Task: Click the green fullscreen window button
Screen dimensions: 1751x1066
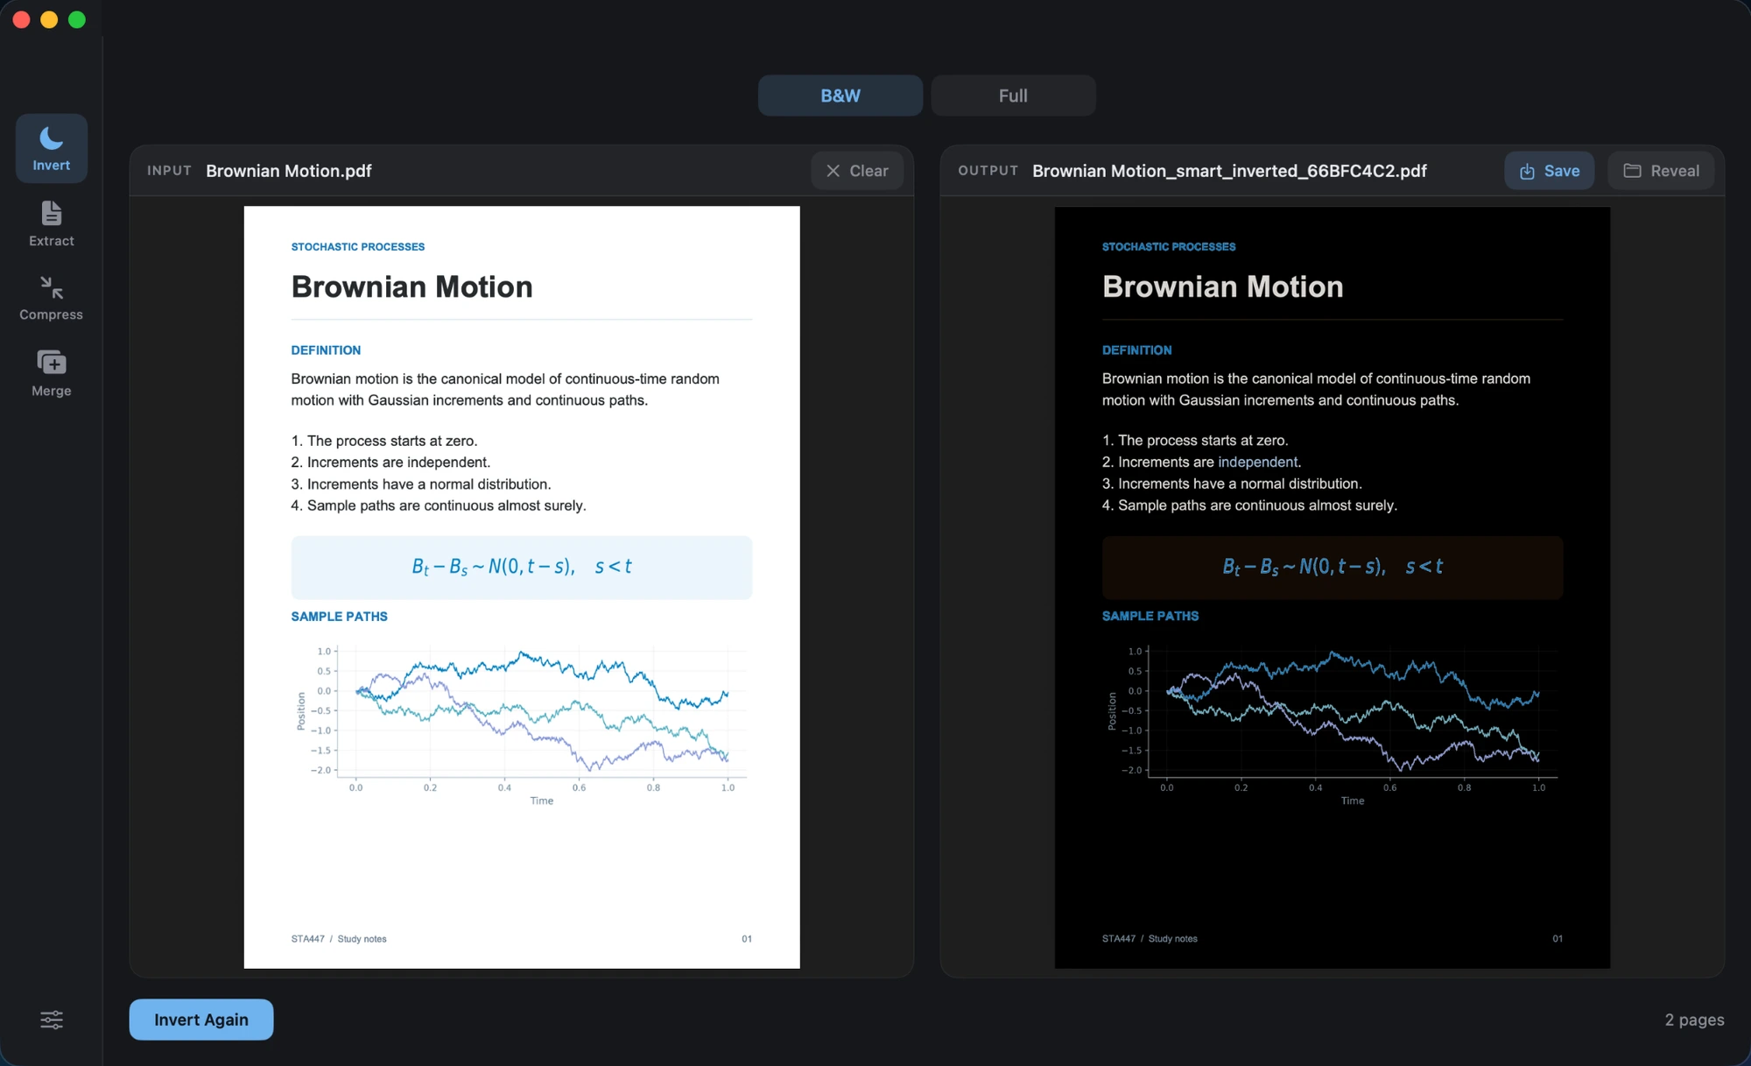Action: pos(77,19)
